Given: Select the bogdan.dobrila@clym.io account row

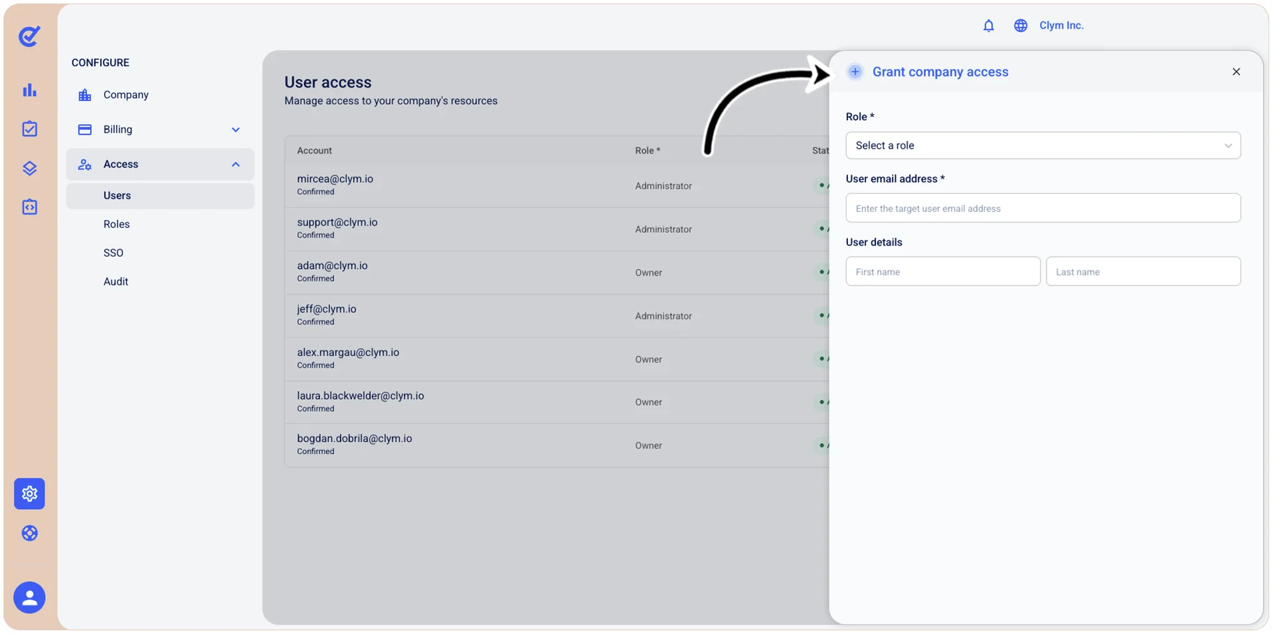Looking at the screenshot, I should (x=556, y=445).
